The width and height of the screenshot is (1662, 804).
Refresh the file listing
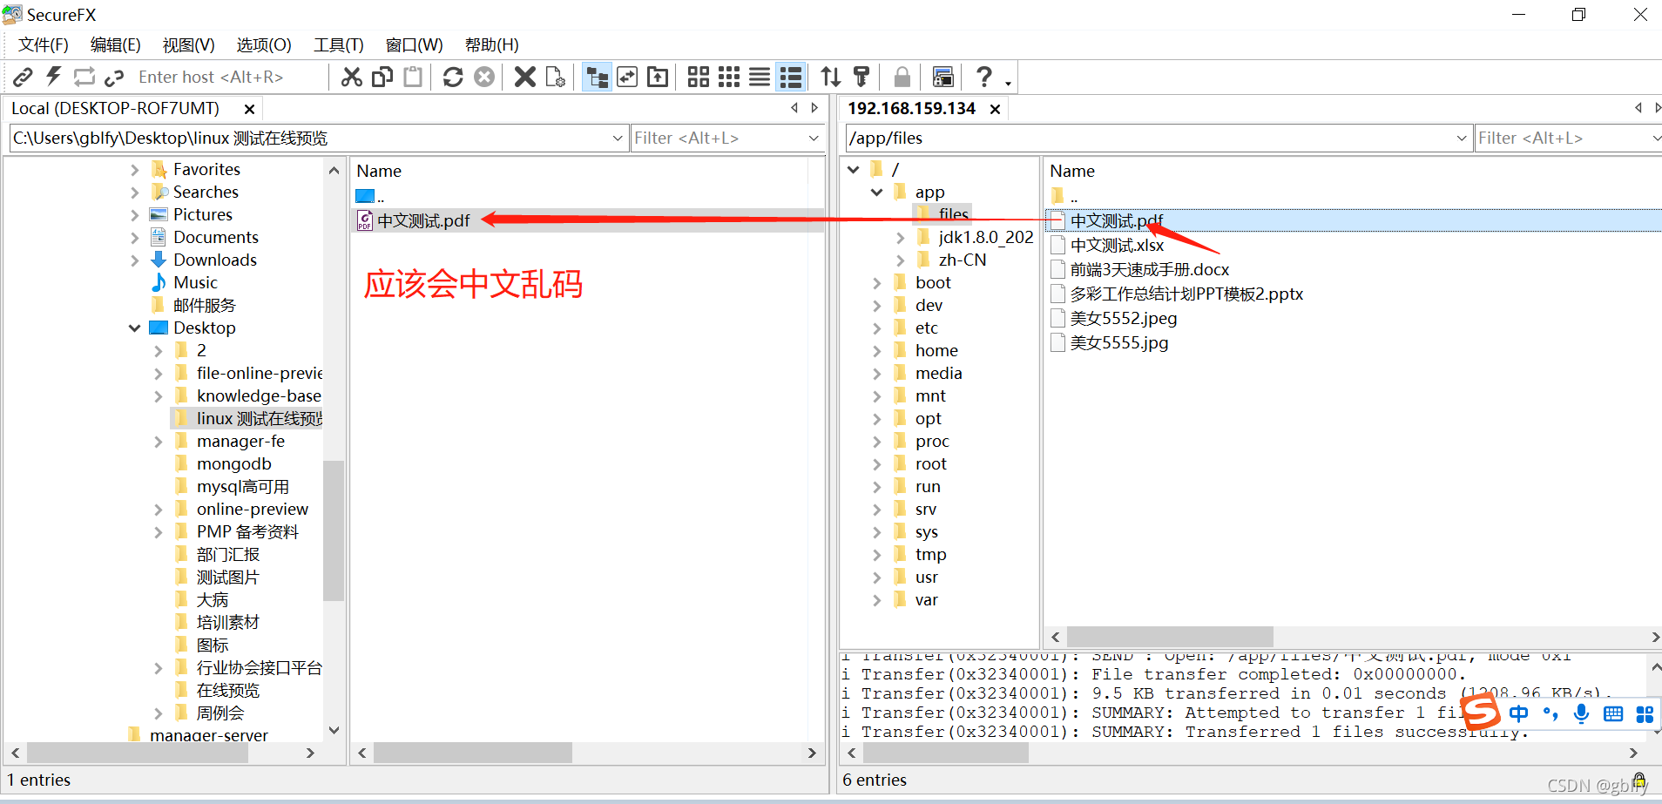[x=453, y=77]
